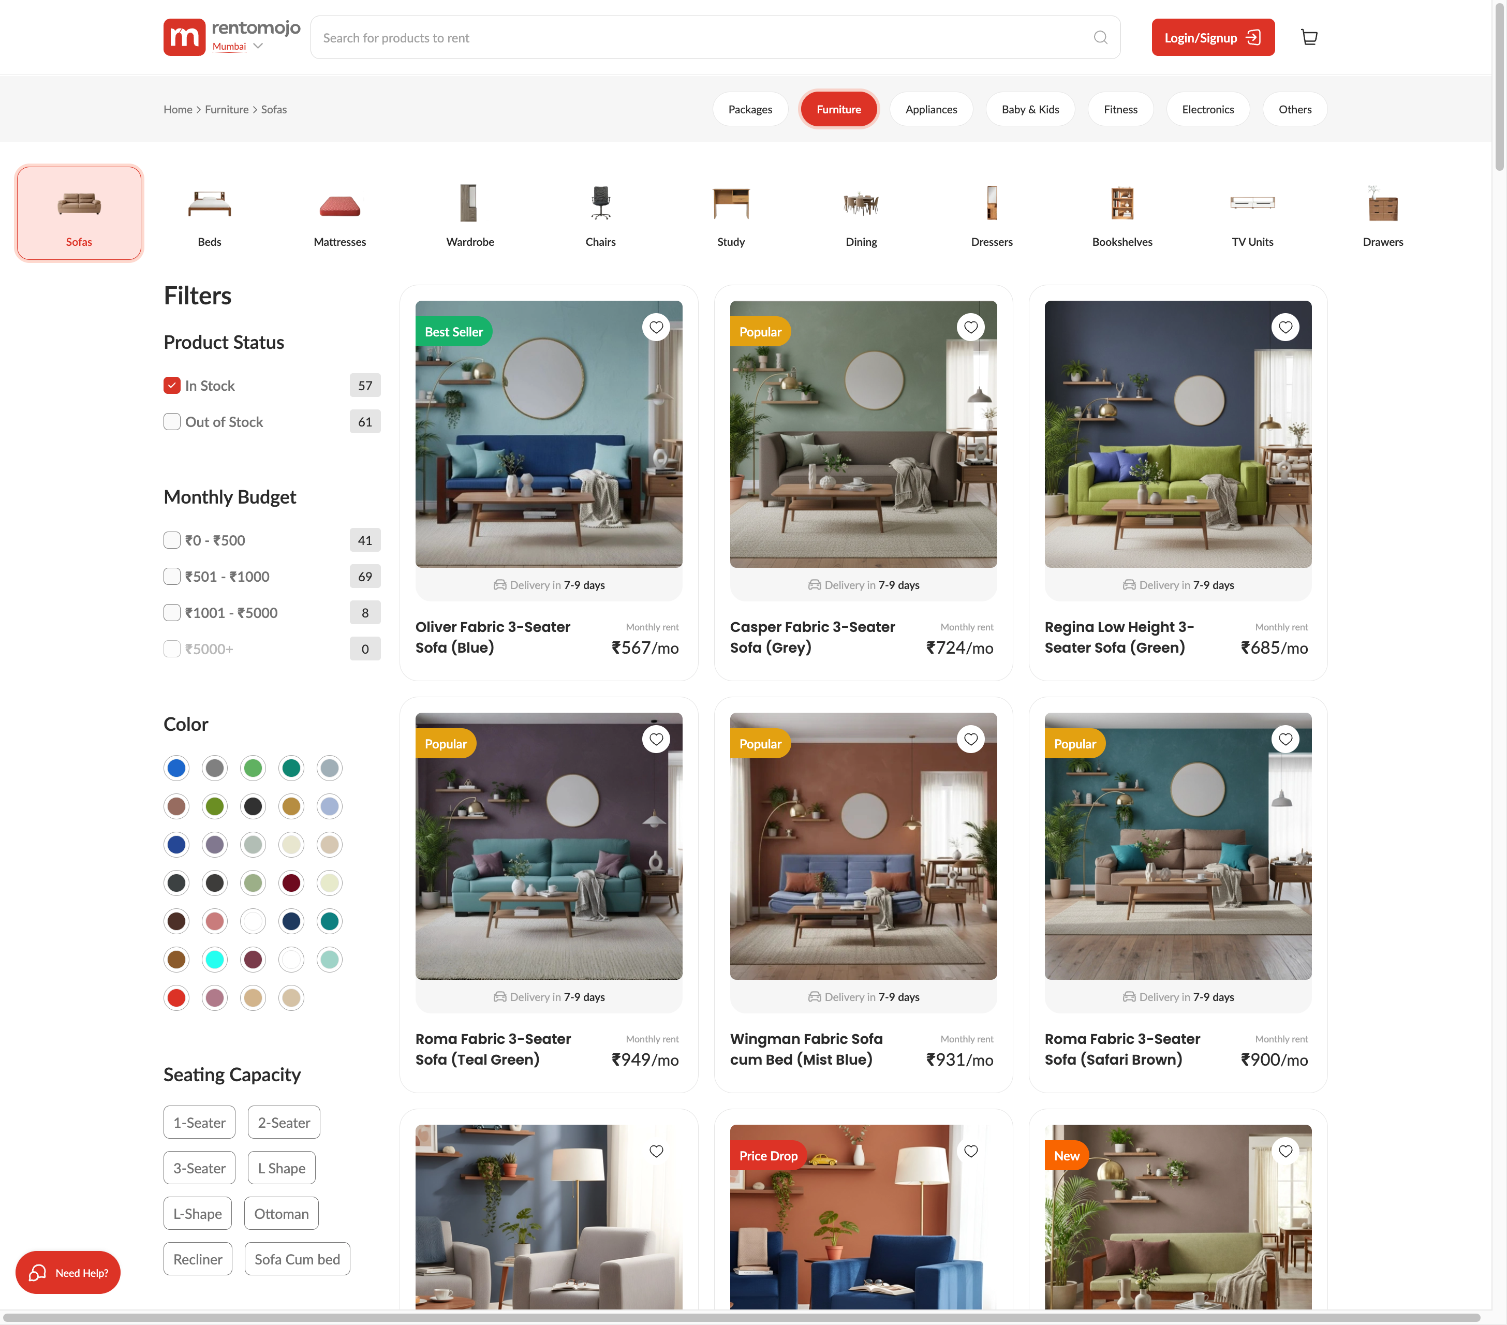Go to Home in breadcrumb
This screenshot has height=1325, width=1507.
(x=178, y=109)
